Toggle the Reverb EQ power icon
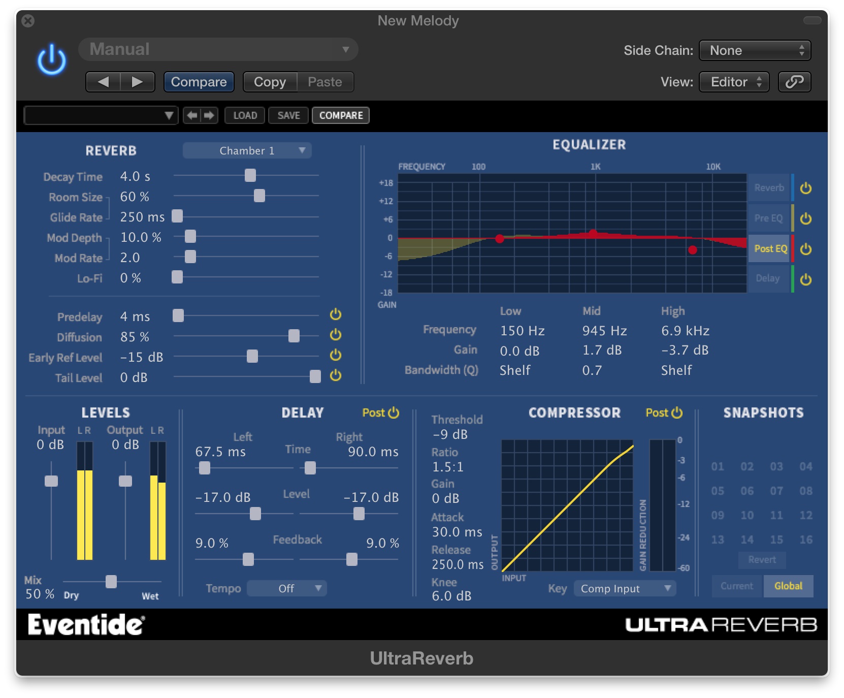844x698 pixels. 806,188
